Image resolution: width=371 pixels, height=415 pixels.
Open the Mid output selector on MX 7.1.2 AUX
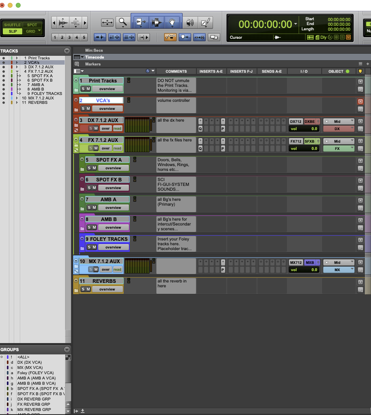(339, 262)
